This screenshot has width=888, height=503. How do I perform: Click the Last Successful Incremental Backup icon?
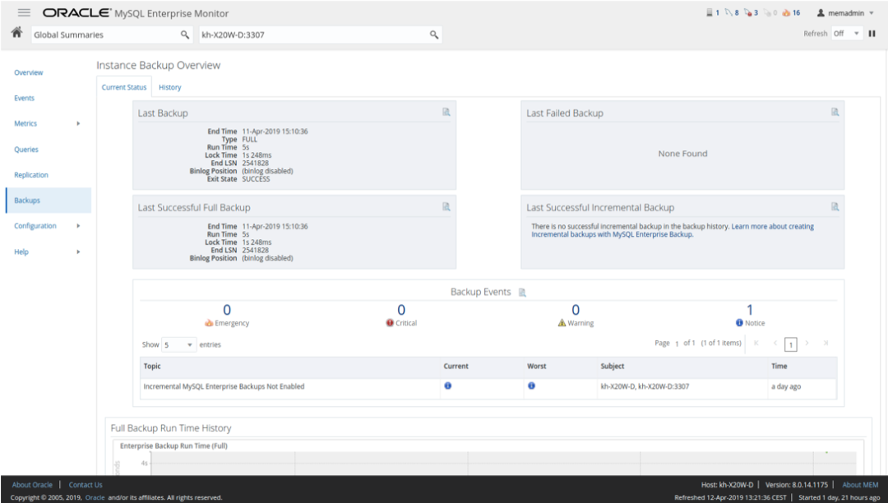pos(835,207)
